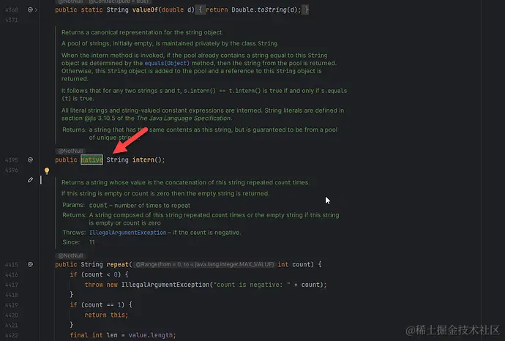The width and height of the screenshot is (505, 341).
Task: Click the gutter icon on line 4368
Action: pyautogui.click(x=30, y=10)
